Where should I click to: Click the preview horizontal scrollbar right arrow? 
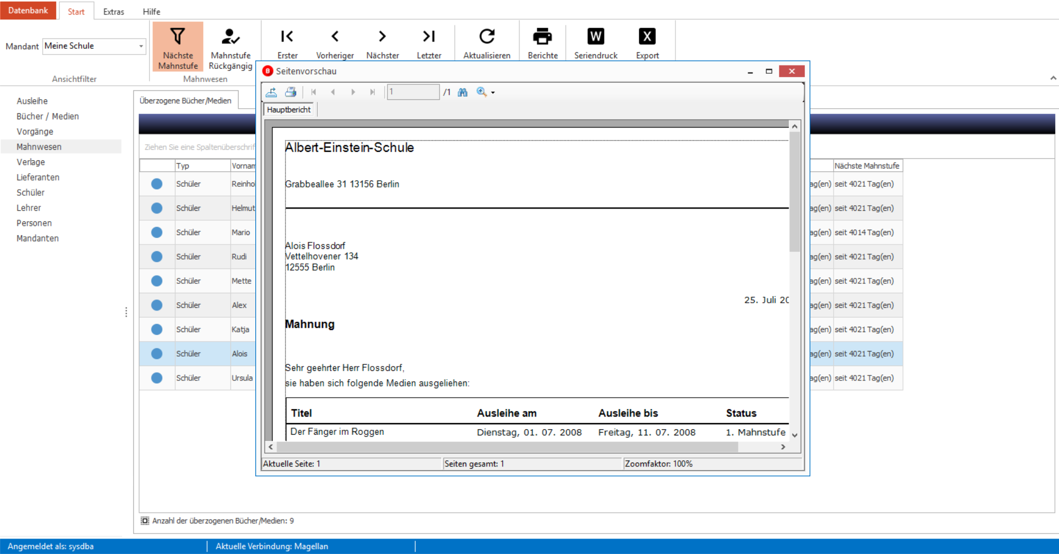(x=783, y=447)
